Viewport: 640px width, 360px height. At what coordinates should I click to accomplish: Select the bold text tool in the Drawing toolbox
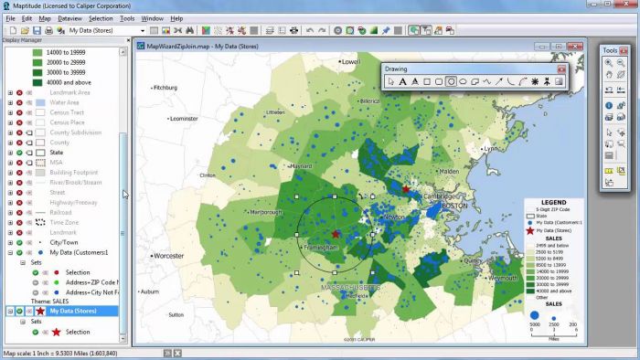point(402,81)
